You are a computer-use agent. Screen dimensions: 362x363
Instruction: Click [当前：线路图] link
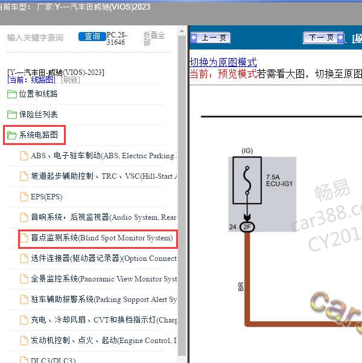(31, 80)
